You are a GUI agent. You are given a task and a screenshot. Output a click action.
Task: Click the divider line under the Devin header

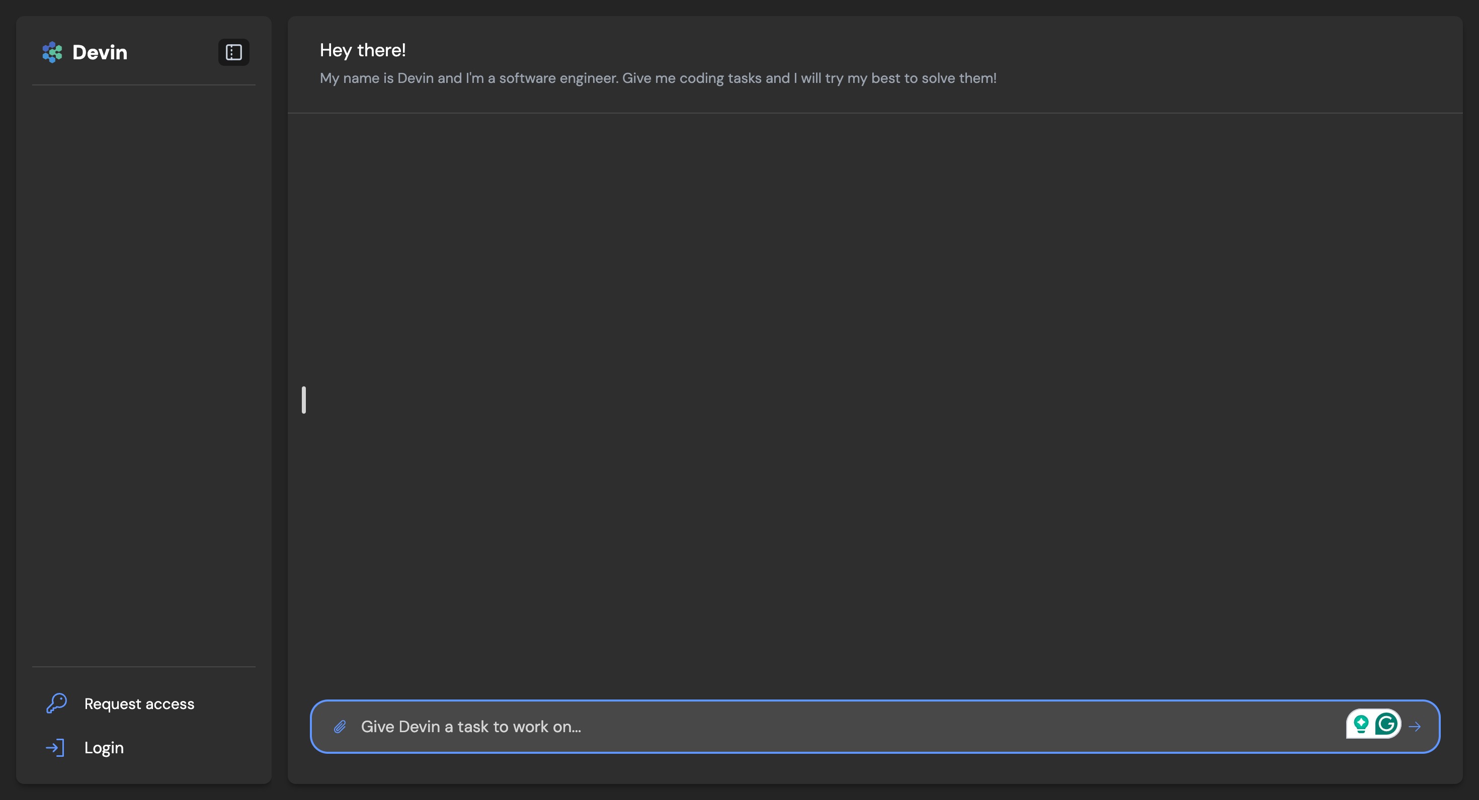click(143, 85)
